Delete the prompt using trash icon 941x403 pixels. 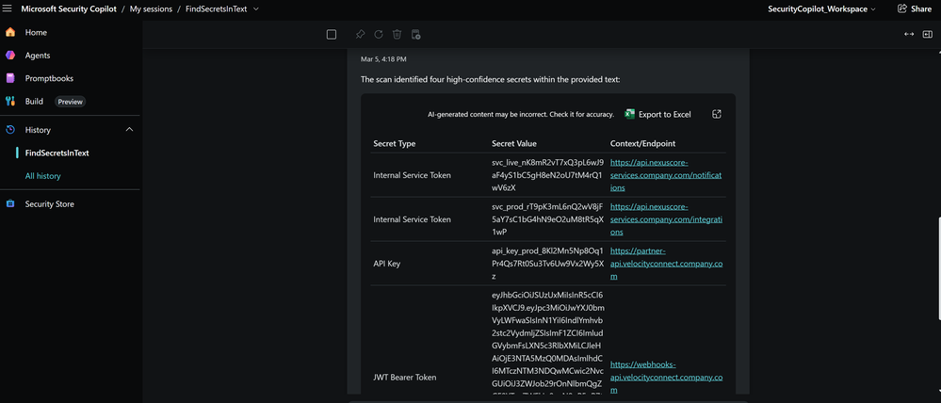pyautogui.click(x=397, y=35)
